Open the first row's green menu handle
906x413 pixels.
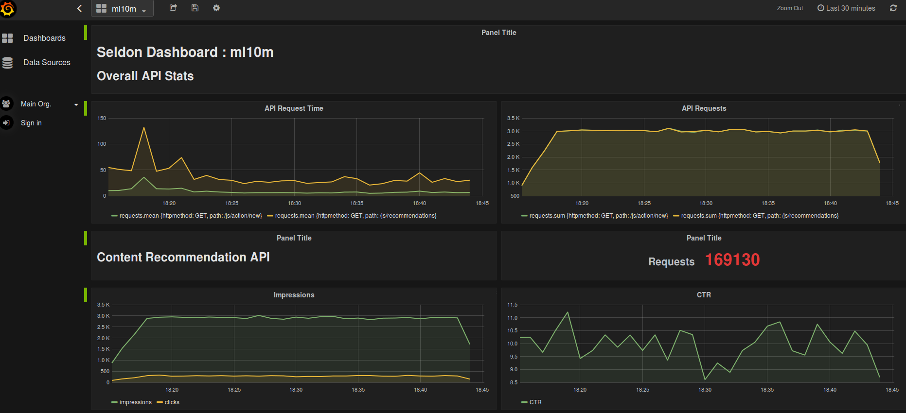coord(86,33)
